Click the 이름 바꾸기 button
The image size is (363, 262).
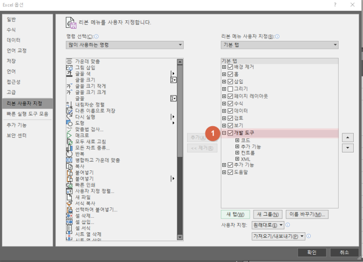[307, 214]
